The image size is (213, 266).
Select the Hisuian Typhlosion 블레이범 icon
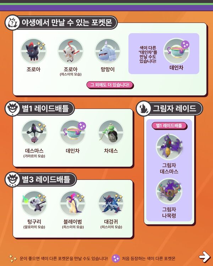click(73, 204)
